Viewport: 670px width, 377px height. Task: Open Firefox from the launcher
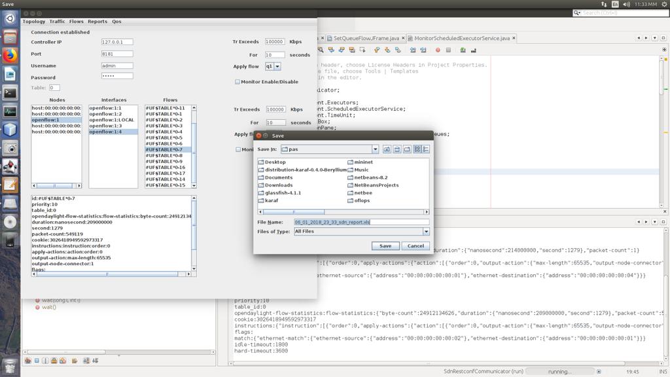(x=10, y=56)
